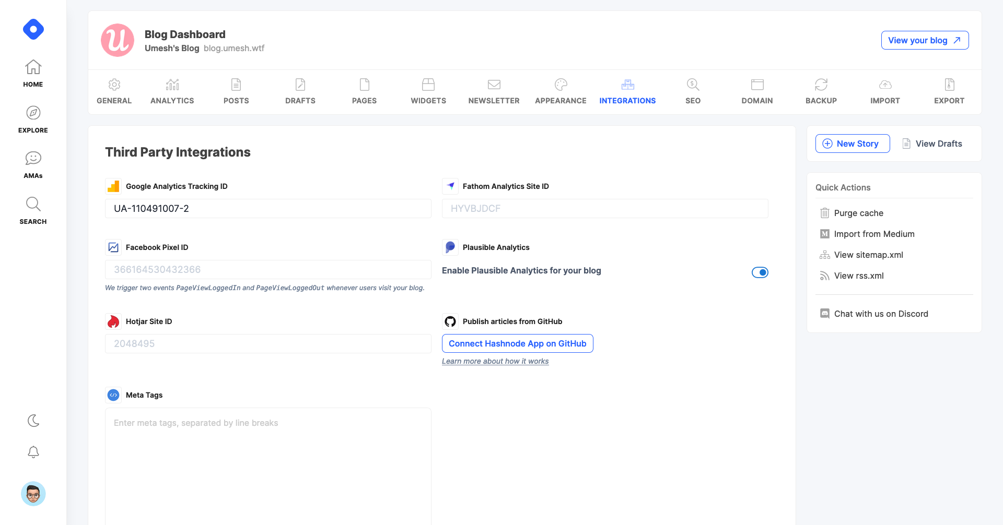Click the Hashnode logo icon

[33, 29]
